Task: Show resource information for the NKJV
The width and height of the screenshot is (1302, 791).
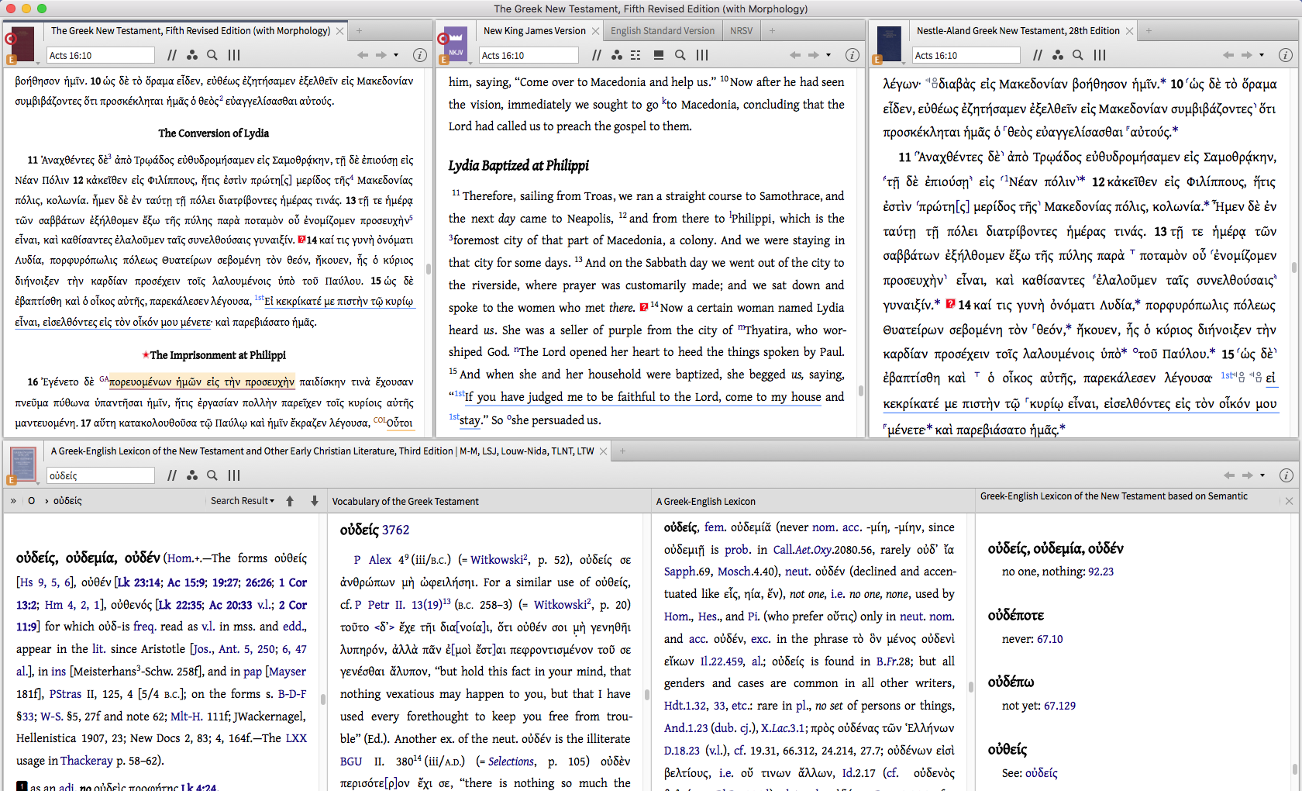Action: 852,55
